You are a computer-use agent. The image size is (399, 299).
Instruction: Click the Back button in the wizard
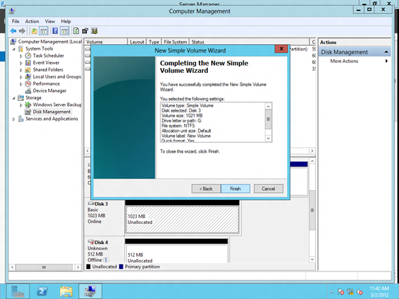click(x=205, y=188)
